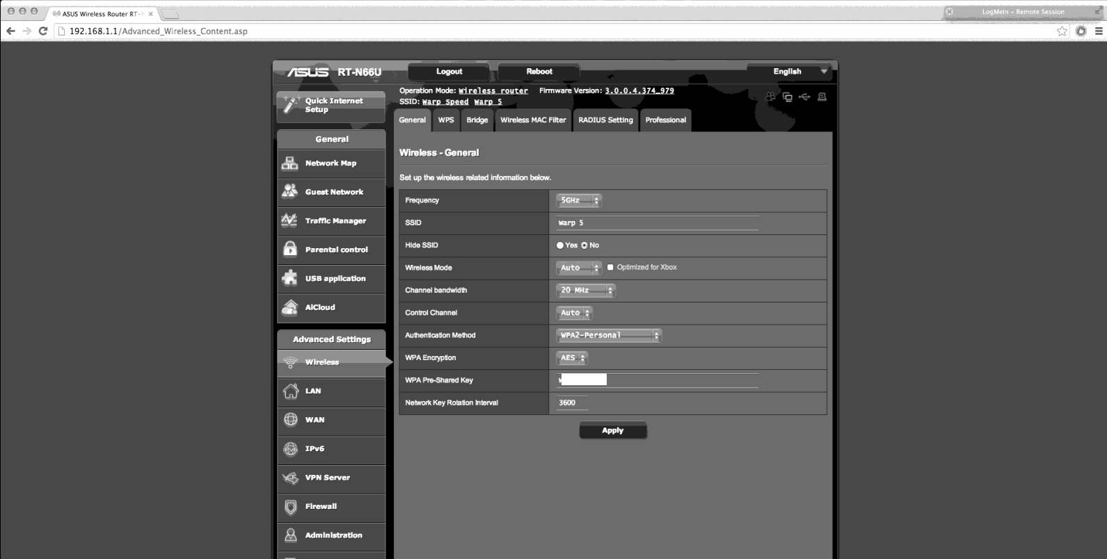The width and height of the screenshot is (1107, 559).
Task: Click the Administration user icon
Action: [291, 535]
